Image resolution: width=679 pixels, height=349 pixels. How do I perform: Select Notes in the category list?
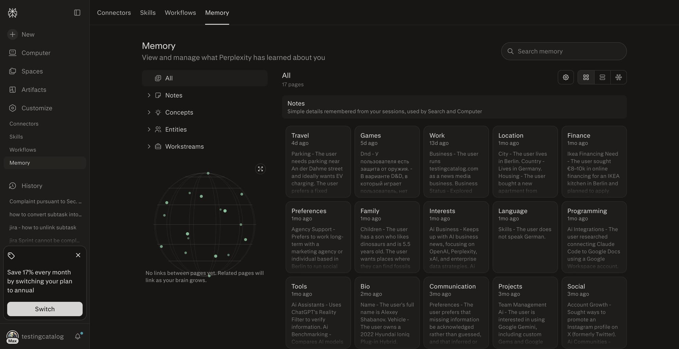(174, 95)
